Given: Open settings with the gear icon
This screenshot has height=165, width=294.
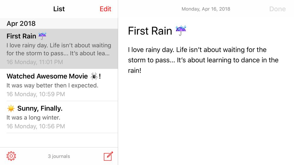Looking at the screenshot, I should tap(11, 156).
